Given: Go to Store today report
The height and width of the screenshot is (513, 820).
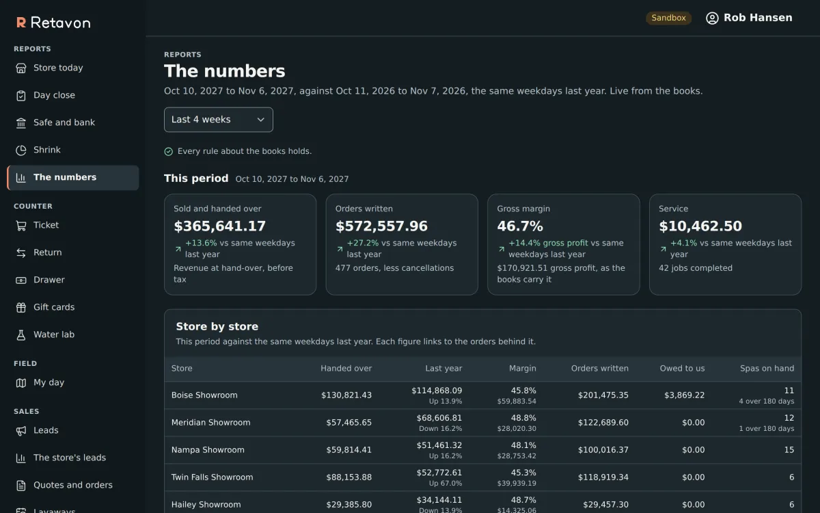Looking at the screenshot, I should 73,68.
